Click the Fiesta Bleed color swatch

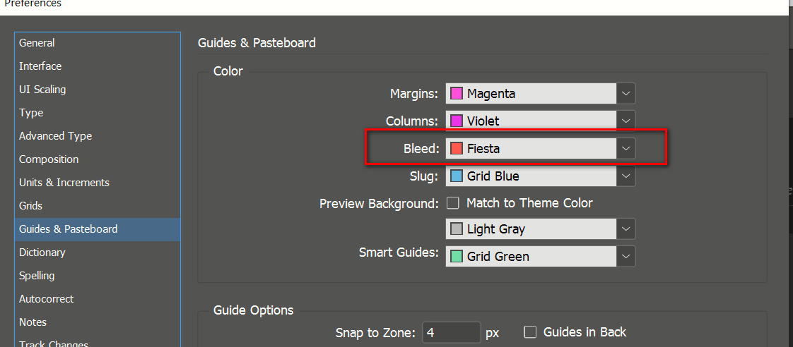pos(457,149)
